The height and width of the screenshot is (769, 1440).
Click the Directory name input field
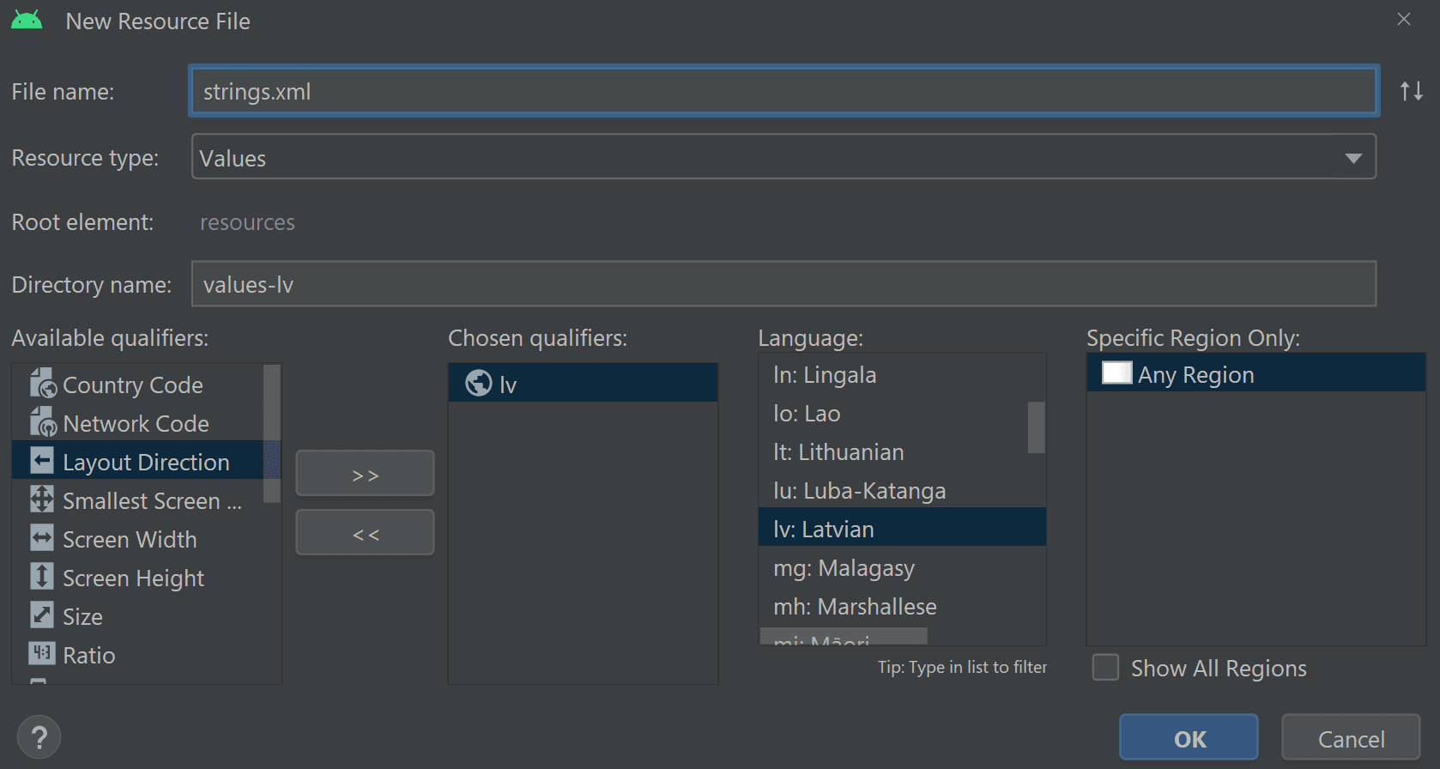click(x=783, y=284)
